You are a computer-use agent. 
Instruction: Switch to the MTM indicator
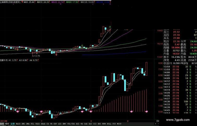(104, 124)
